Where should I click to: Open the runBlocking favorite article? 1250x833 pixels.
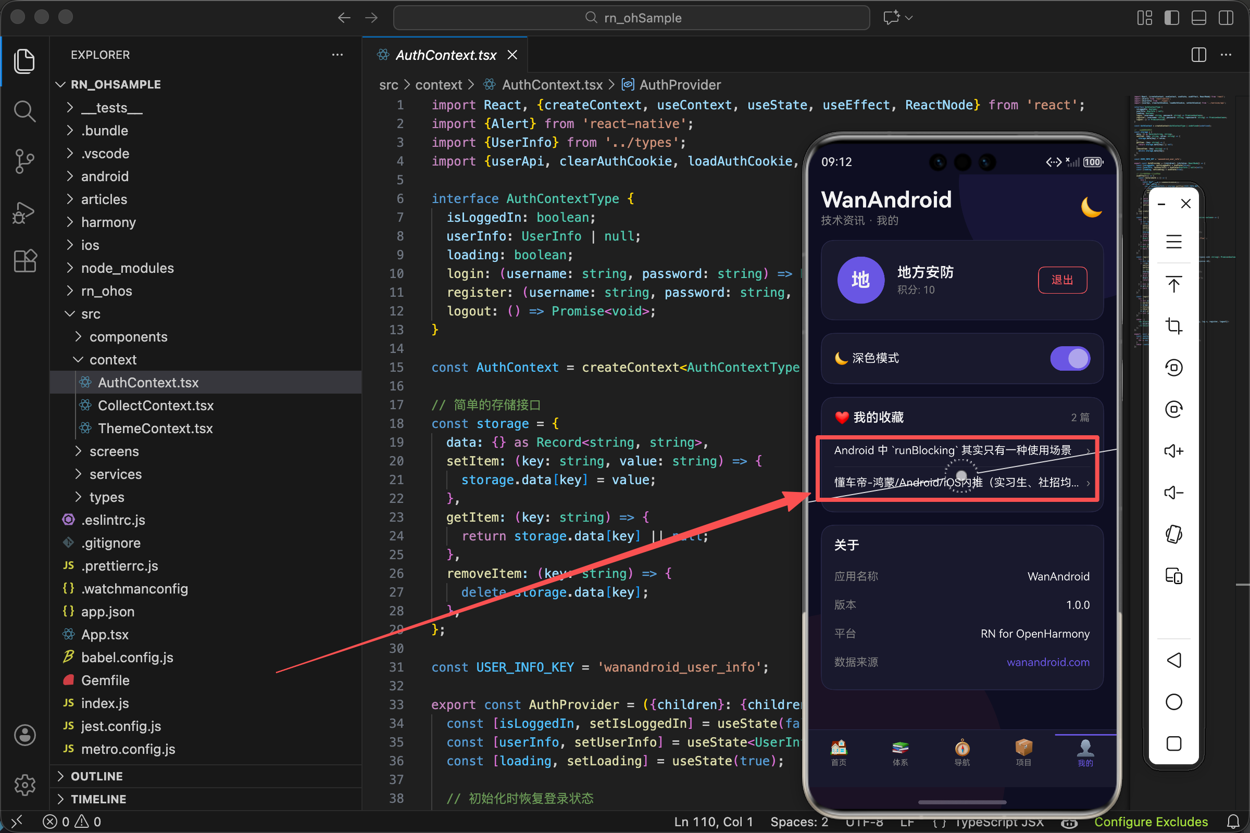(x=961, y=450)
